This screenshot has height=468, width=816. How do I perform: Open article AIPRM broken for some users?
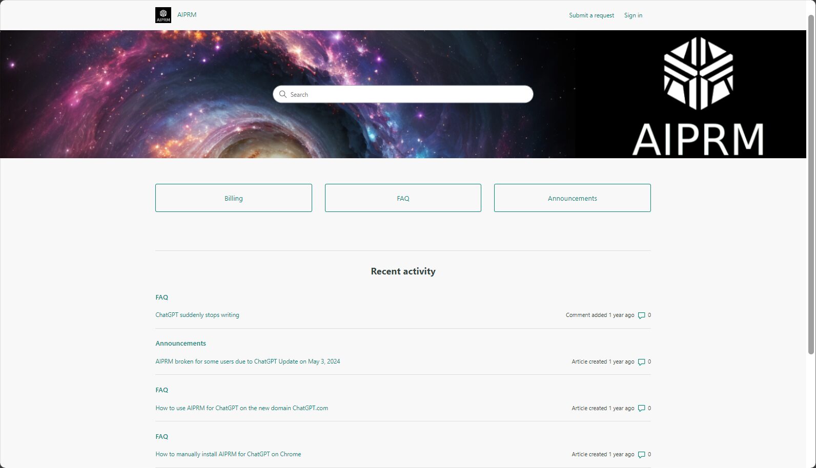pos(248,361)
